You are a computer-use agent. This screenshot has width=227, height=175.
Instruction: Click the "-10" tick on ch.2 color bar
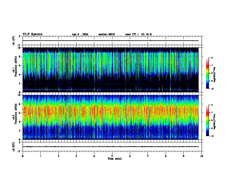pyautogui.click(x=212, y=136)
